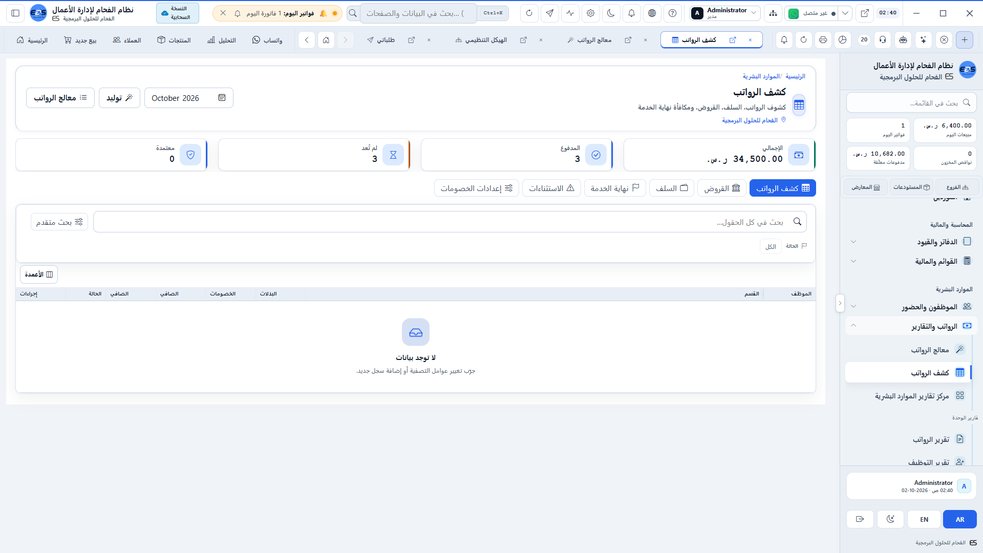The image size is (983, 553).
Task: Click the sparkle AI icon in tab toolbar
Action: pyautogui.click(x=923, y=40)
